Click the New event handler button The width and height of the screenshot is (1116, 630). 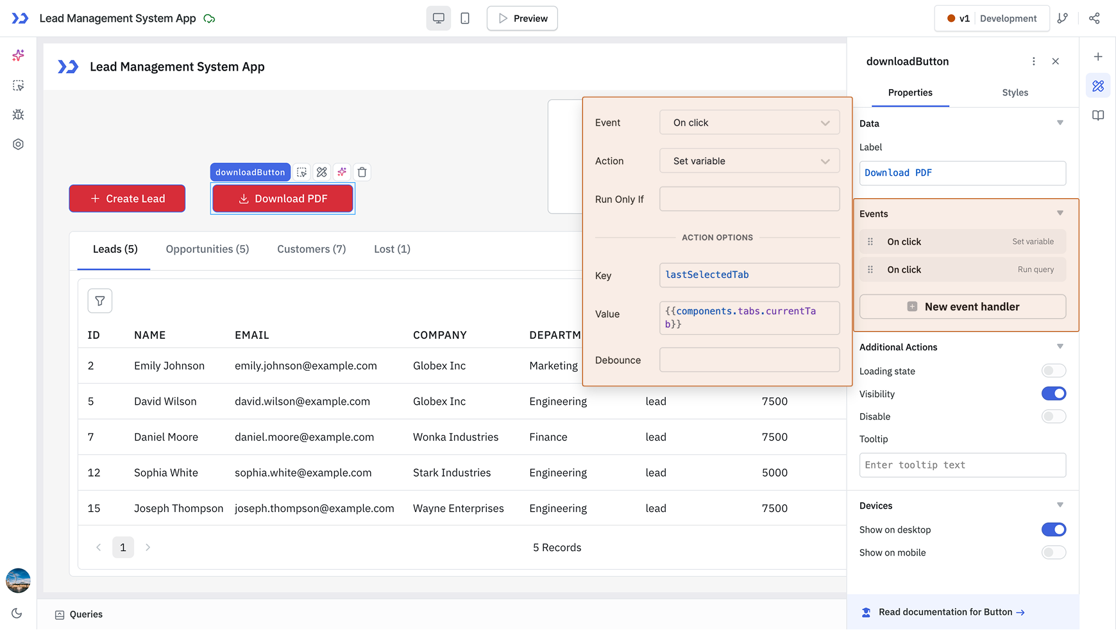tap(962, 307)
